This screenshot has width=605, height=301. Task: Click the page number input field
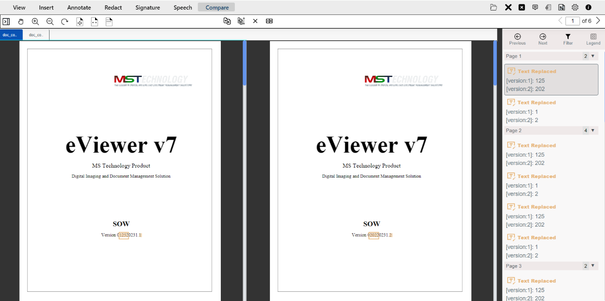click(x=573, y=21)
